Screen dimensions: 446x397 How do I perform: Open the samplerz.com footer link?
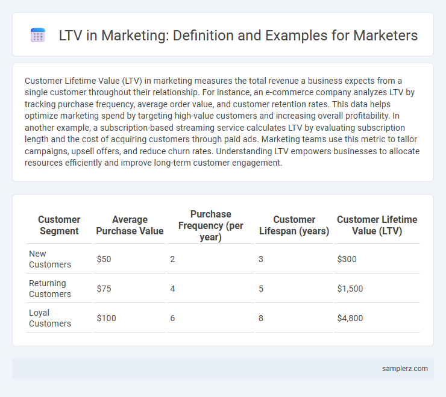point(405,369)
